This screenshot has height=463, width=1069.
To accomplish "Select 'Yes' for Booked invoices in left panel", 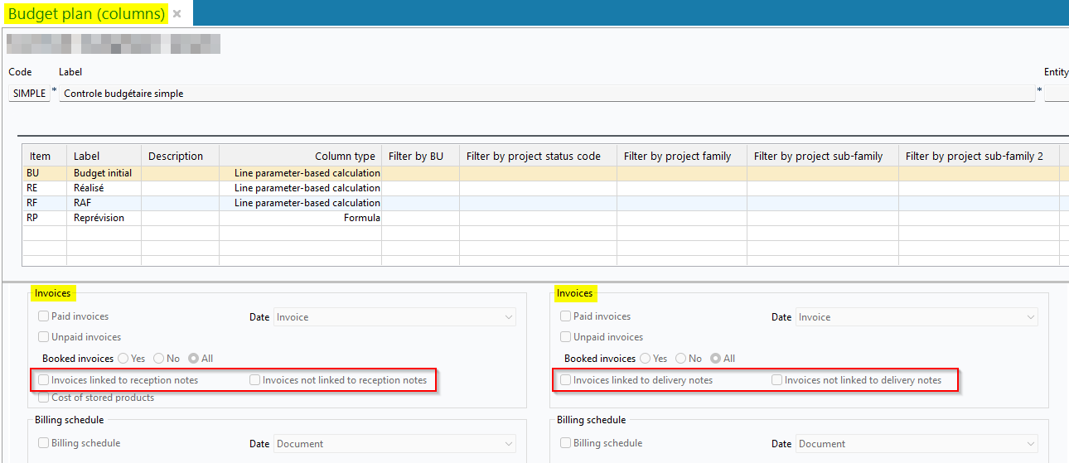I will (123, 359).
